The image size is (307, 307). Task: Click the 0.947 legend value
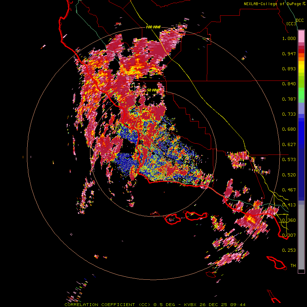tap(289, 54)
